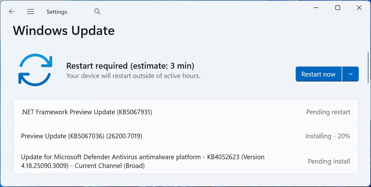The height and width of the screenshot is (187, 371).
Task: Click the Windows Update page title
Action: coord(63,30)
